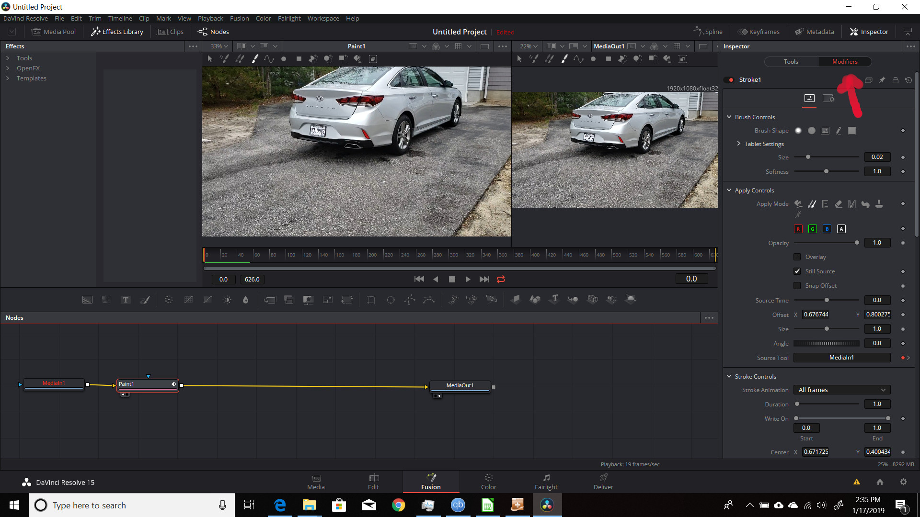Select the soft circle brush shape

click(x=798, y=131)
